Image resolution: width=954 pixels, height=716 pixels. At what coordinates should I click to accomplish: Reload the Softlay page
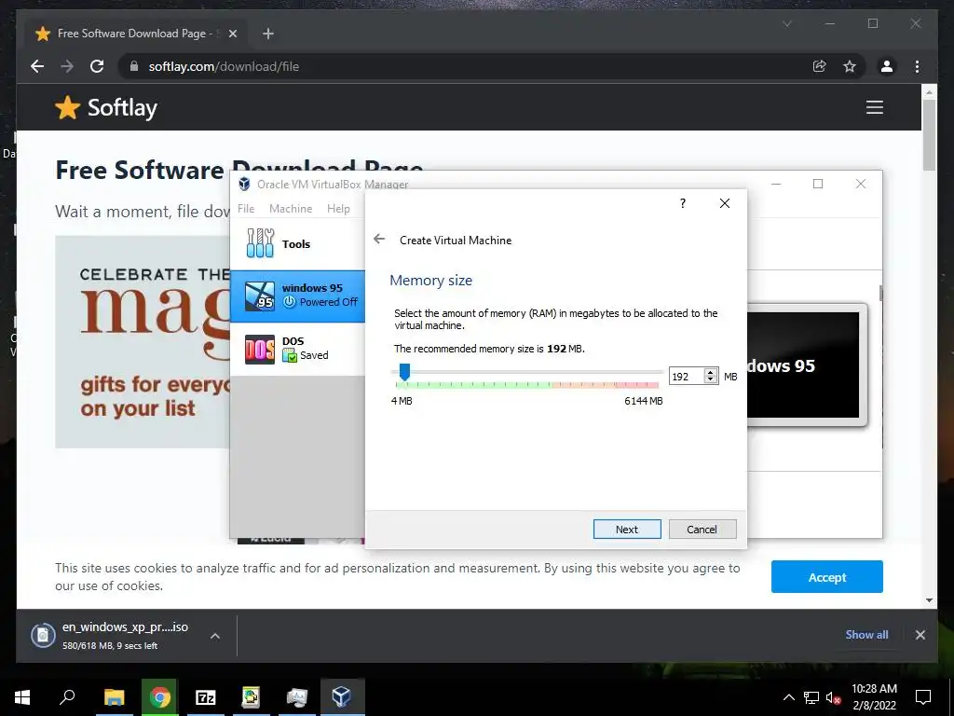pos(97,66)
